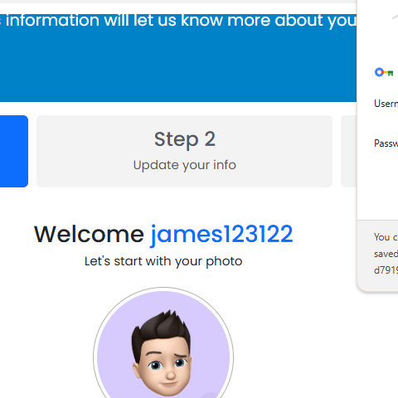Click the "Welcome" heading text
The height and width of the screenshot is (398, 398).
point(89,235)
